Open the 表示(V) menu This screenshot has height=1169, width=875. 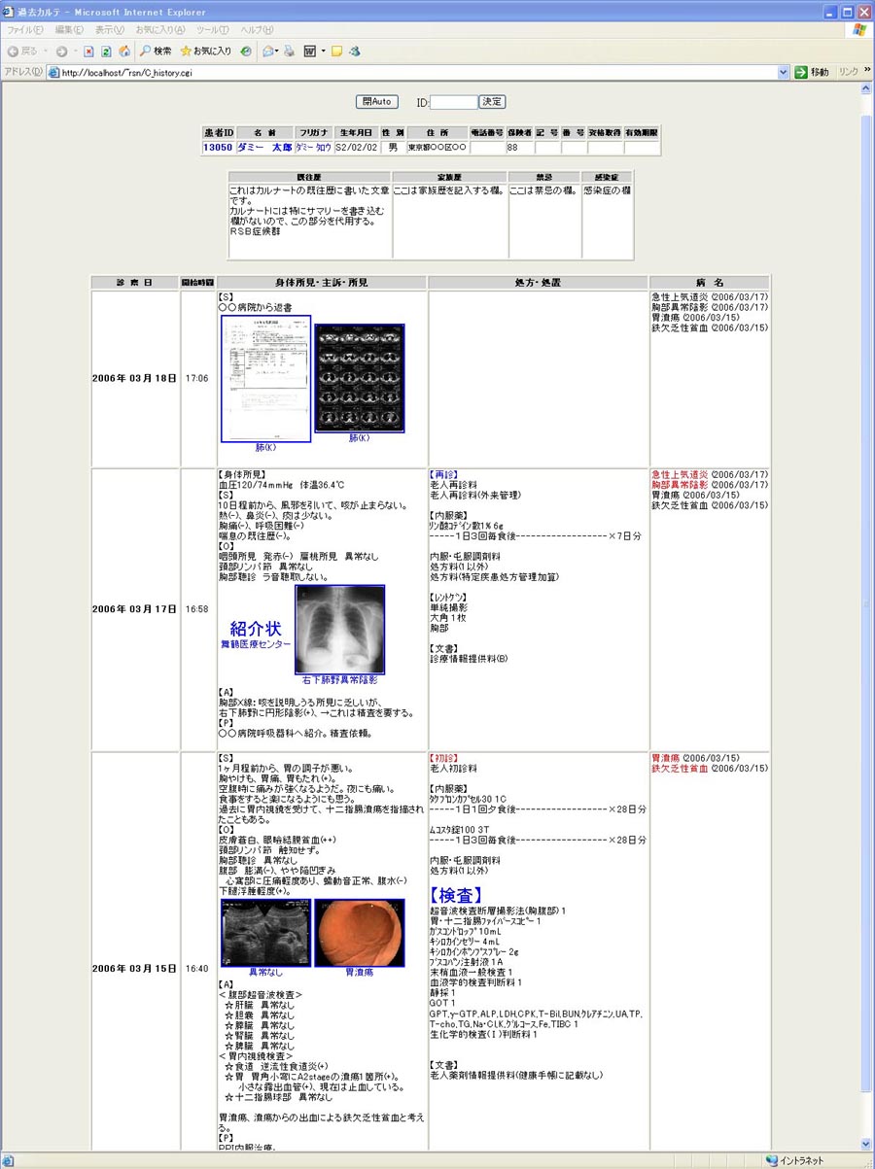[x=108, y=30]
